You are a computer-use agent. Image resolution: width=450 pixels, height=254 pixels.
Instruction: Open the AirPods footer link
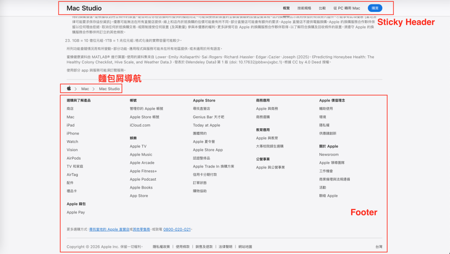[x=73, y=158]
